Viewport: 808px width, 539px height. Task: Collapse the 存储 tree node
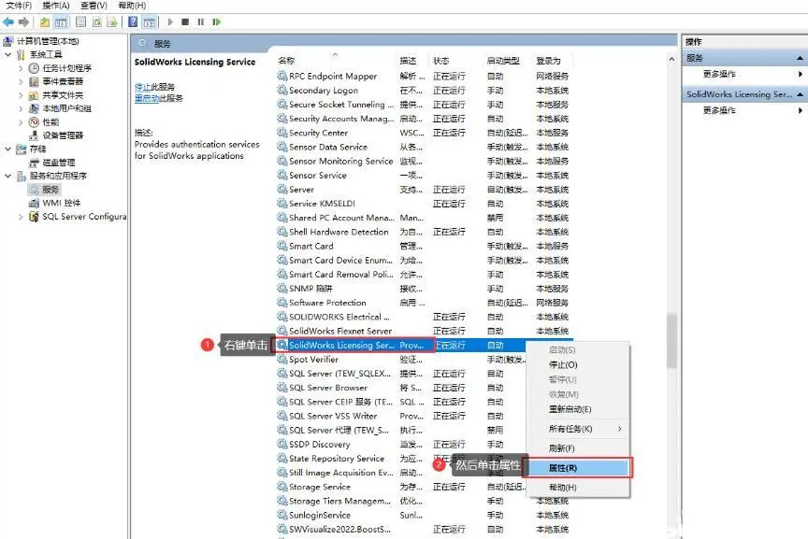[x=8, y=149]
